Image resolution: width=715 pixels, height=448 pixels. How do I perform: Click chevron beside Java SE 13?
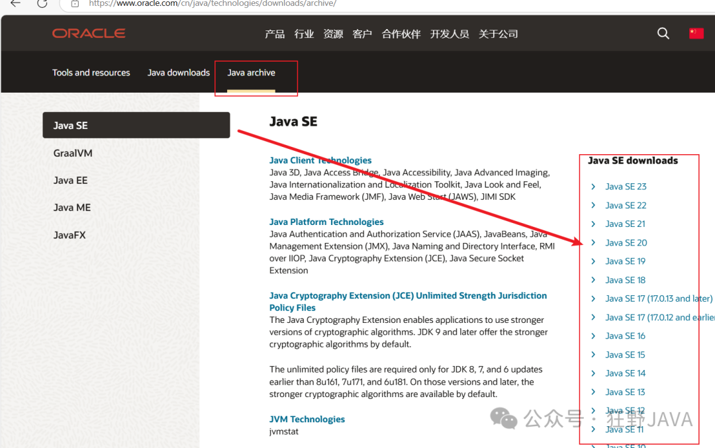(593, 392)
